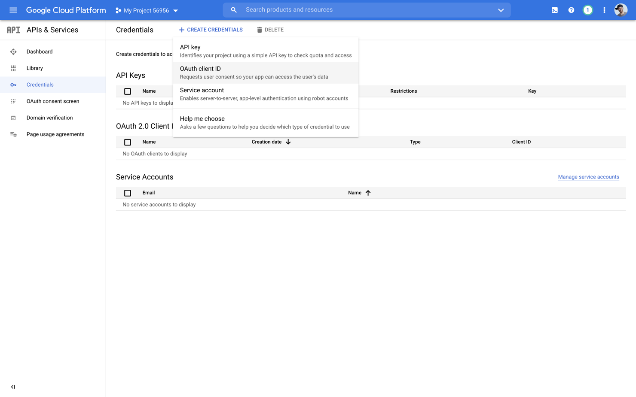This screenshot has height=397, width=636.
Task: Click the DELETE button
Action: (x=270, y=30)
